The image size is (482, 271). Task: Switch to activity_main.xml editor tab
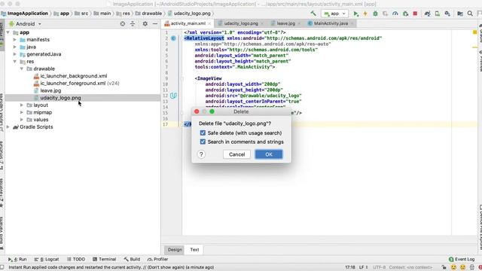[188, 23]
